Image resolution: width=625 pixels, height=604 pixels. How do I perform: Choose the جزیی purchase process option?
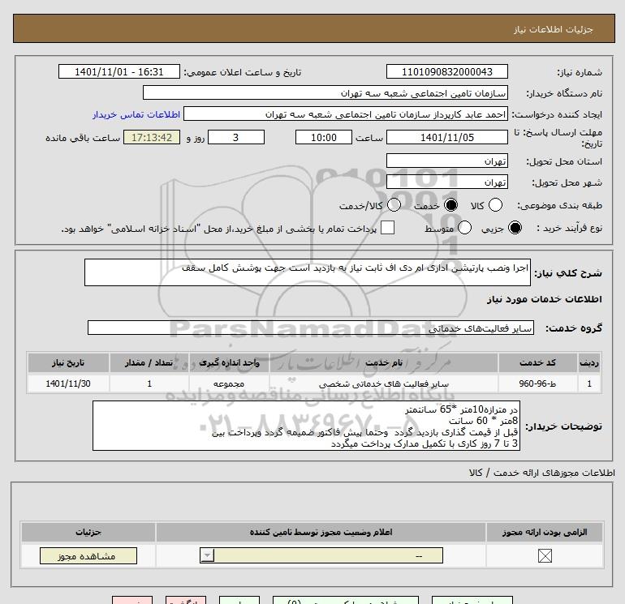tap(515, 228)
